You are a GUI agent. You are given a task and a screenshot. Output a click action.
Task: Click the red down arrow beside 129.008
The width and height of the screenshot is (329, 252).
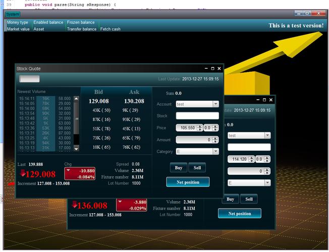pyautogui.click(x=23, y=173)
